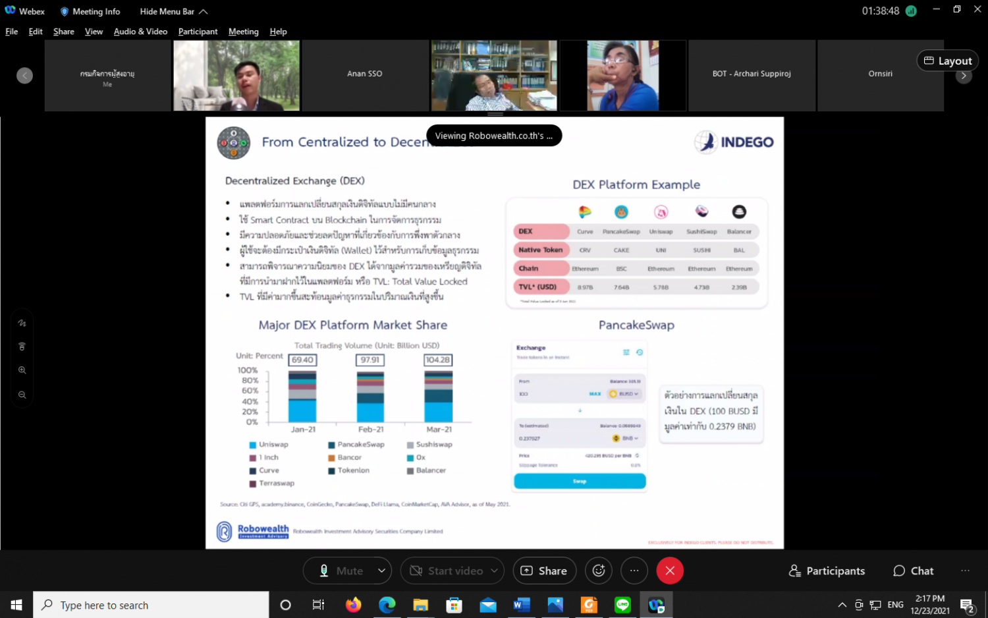Open the Windows notification center
This screenshot has width=988, height=618.
coord(967,605)
